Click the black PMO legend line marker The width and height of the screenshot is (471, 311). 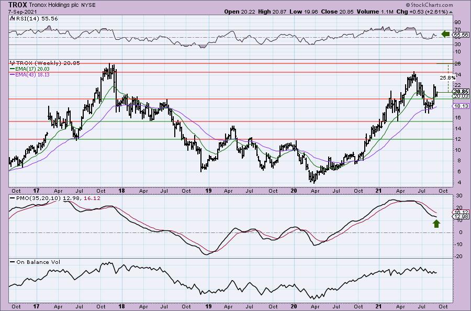point(13,198)
